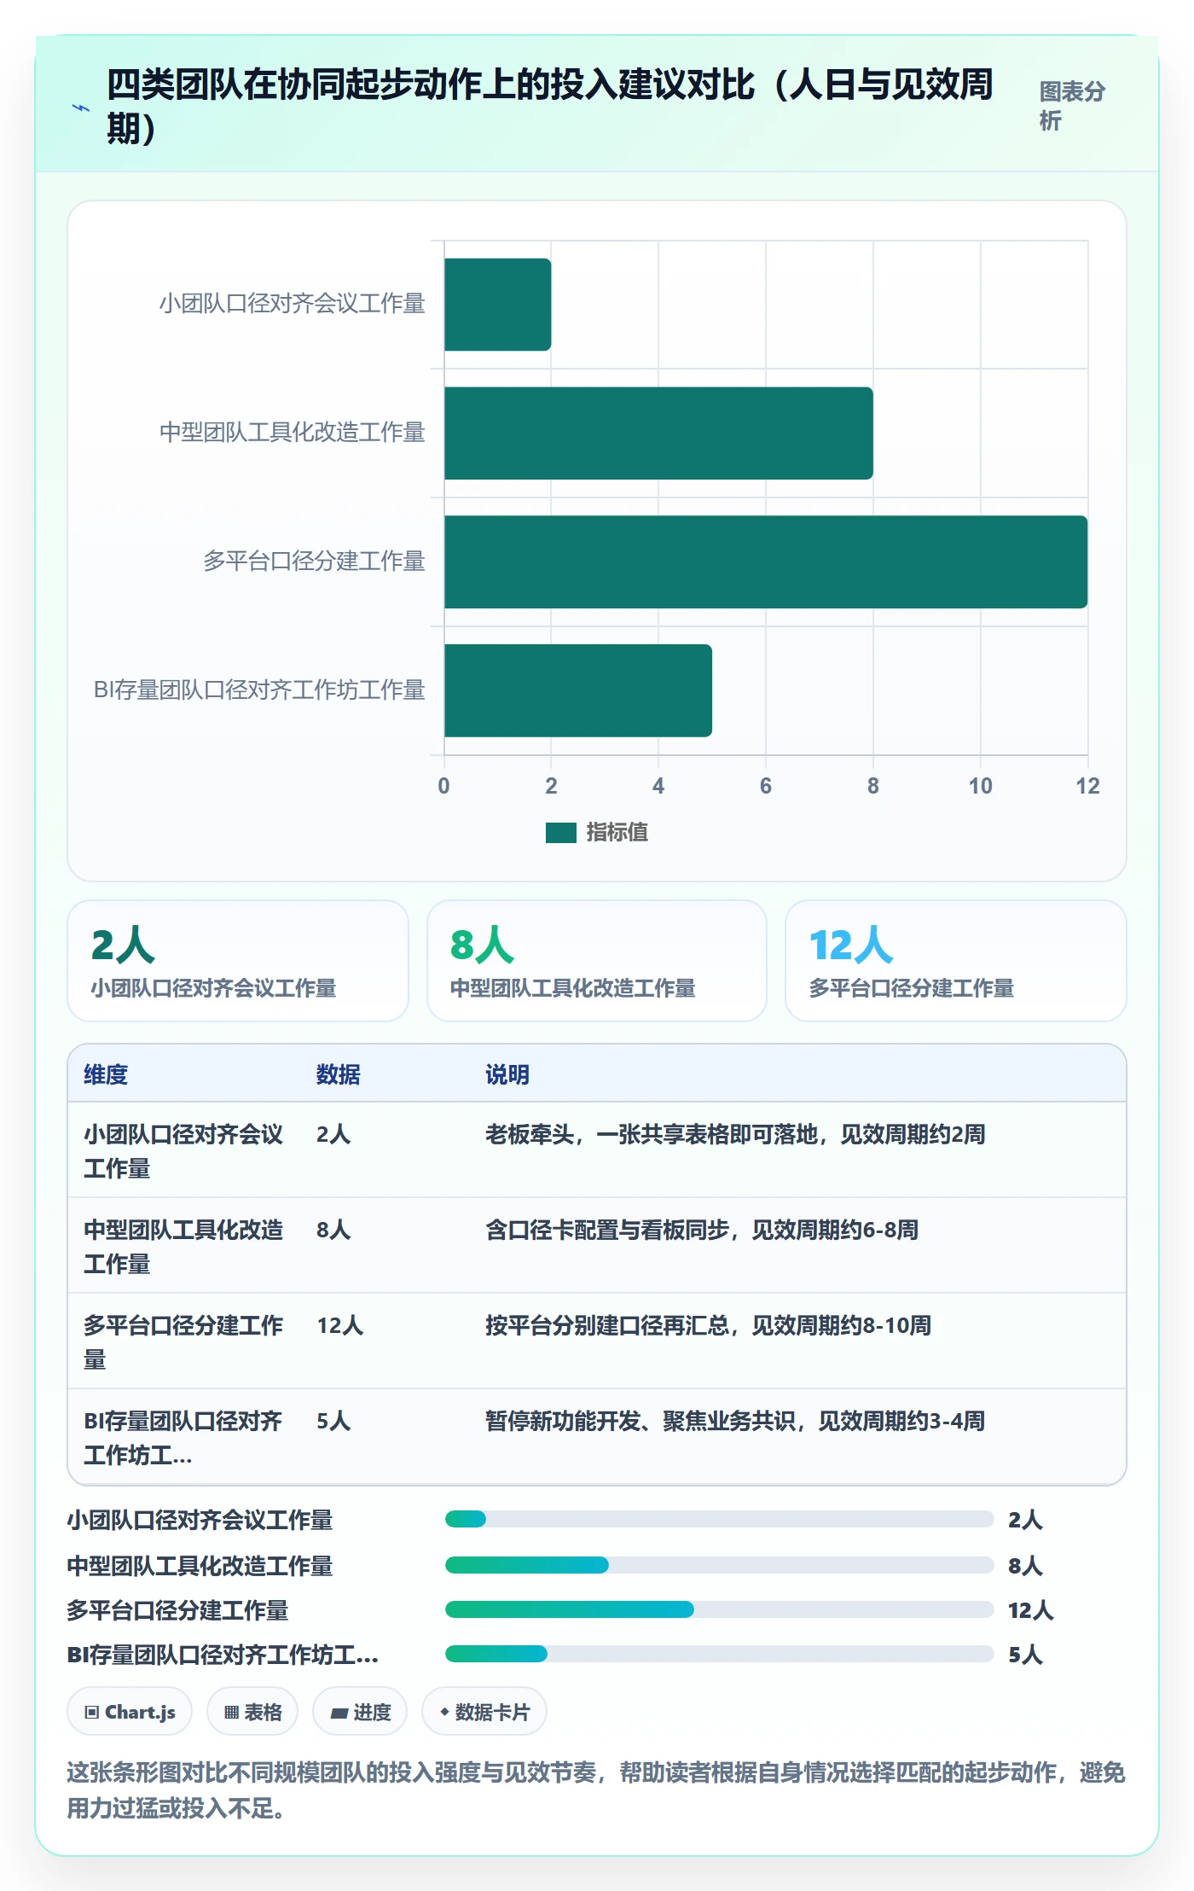Viewport: 1194px width, 1891px height.
Task: Select the table cell mentioning 老板牵头
Action: click(x=735, y=1134)
